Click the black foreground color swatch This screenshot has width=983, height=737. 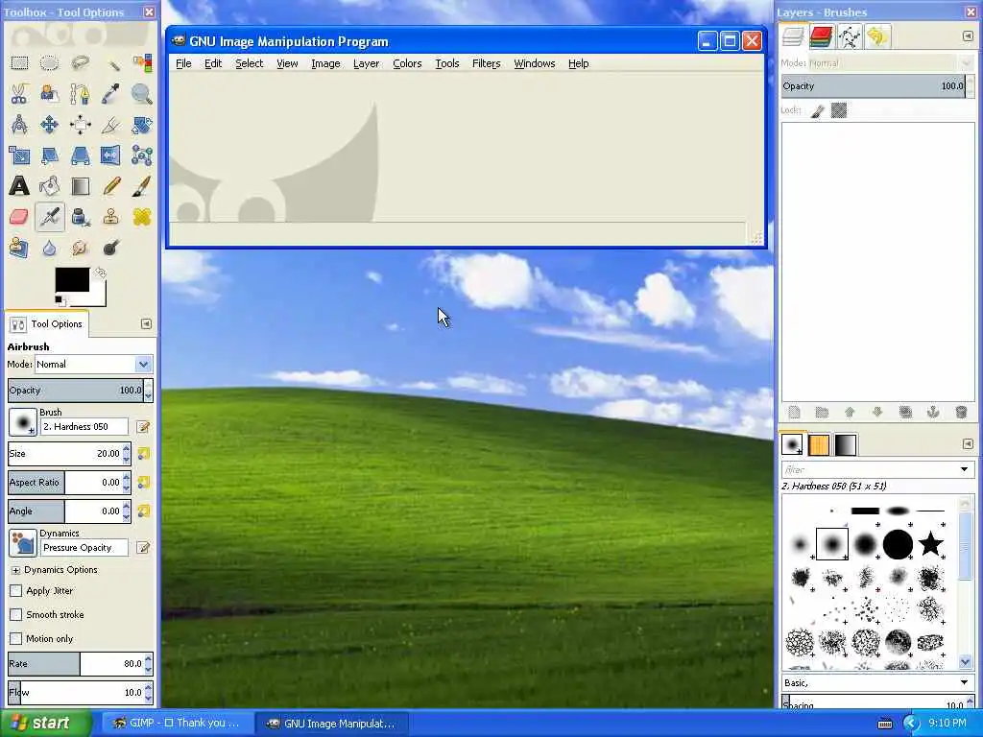tap(71, 279)
